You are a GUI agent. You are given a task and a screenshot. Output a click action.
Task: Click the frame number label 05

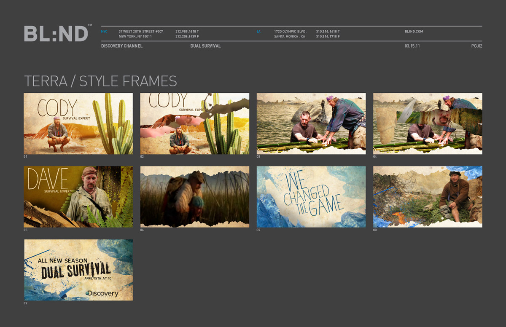[26, 230]
